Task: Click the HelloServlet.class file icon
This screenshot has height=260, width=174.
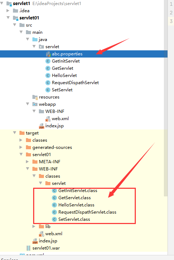Action: pyautogui.click(x=54, y=205)
